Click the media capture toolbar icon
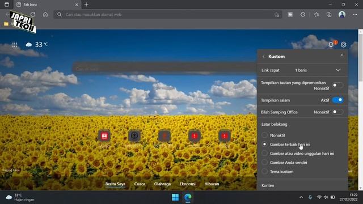 click(x=290, y=15)
